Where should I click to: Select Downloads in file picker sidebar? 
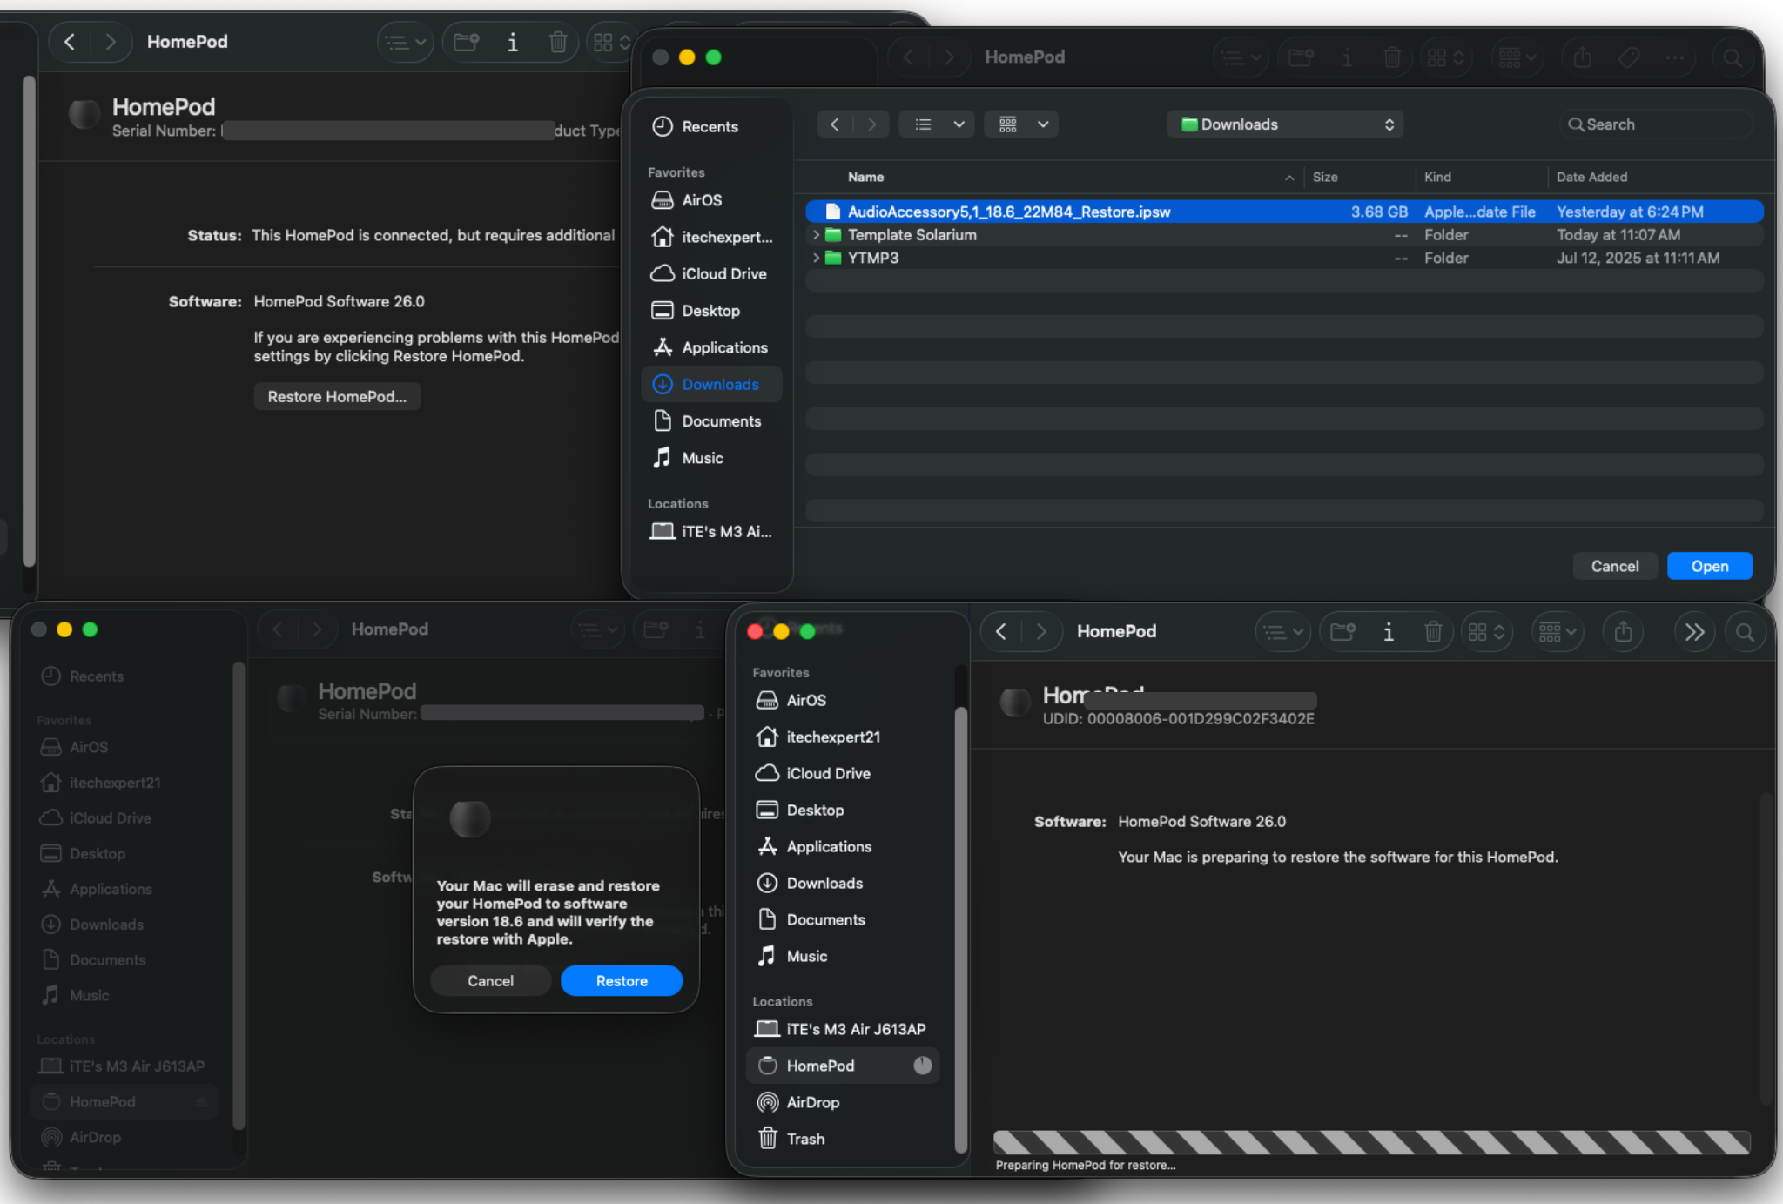(x=711, y=384)
